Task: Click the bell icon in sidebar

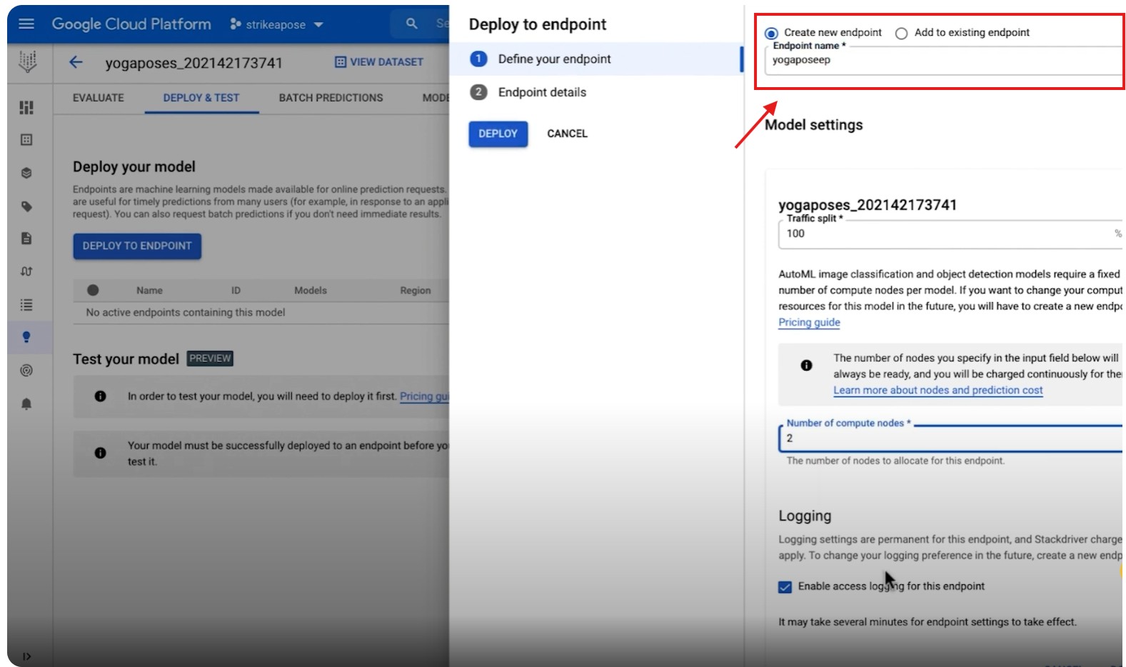Action: tap(26, 403)
